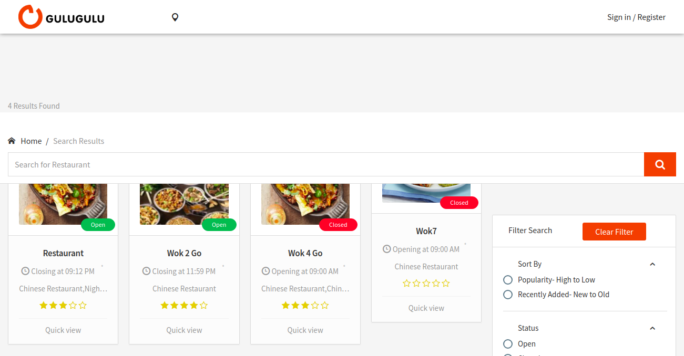Image resolution: width=684 pixels, height=356 pixels.
Task: Click the Open badge on Restaurant card
Action: tap(98, 225)
